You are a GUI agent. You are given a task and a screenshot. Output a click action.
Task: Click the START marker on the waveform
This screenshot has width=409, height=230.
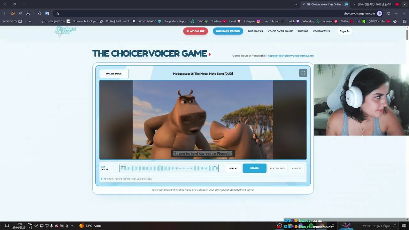(123, 166)
